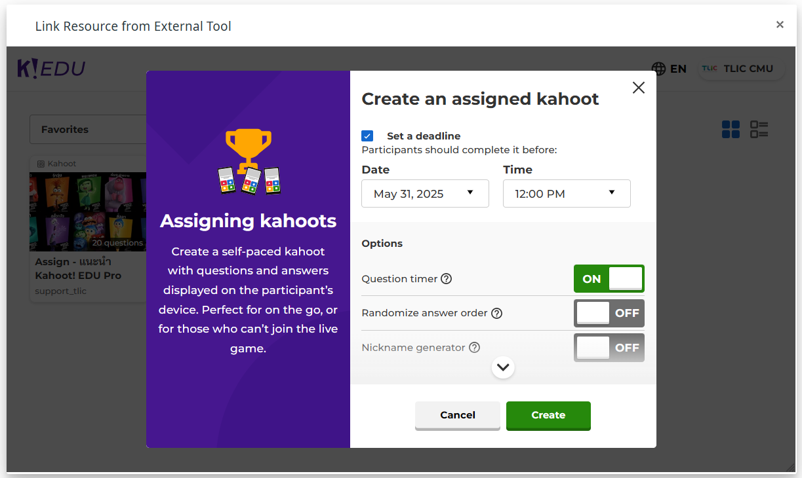Select the Kahoot thumbnail with 20 questions
Viewport: 802px width, 478px height.
pyautogui.click(x=88, y=211)
